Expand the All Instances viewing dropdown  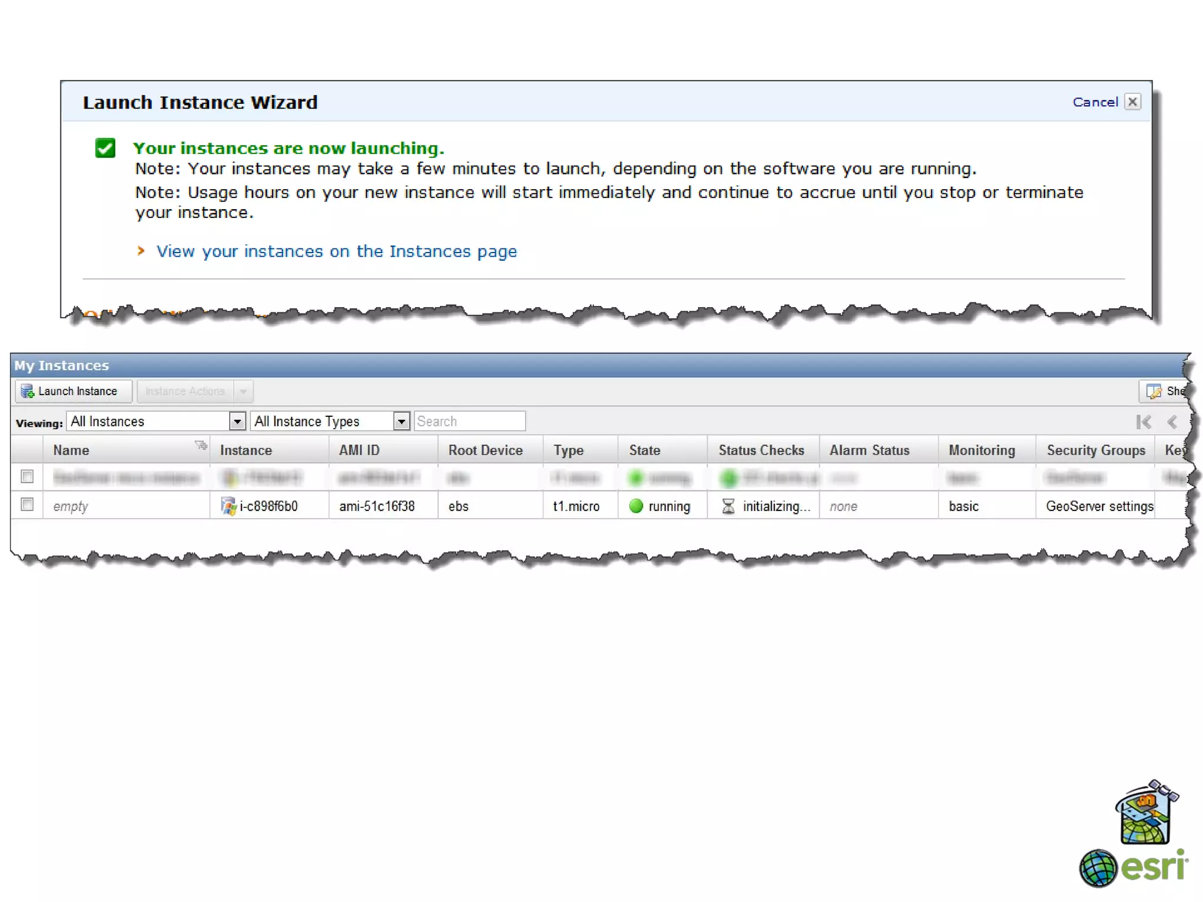(237, 421)
